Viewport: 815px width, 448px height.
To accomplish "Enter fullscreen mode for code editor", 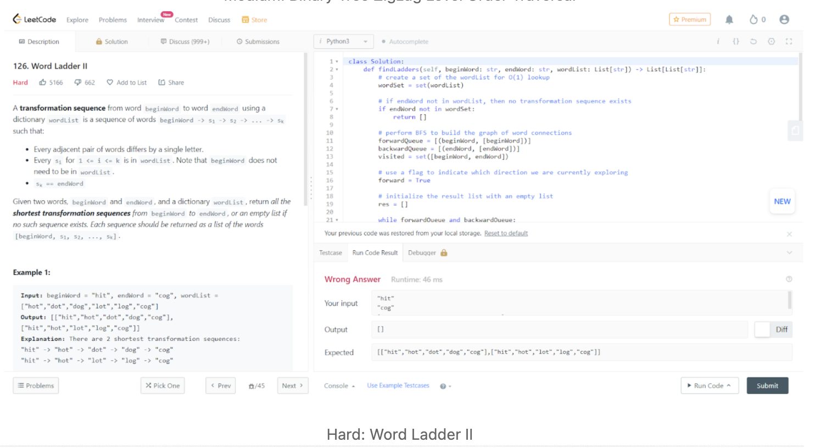I will [x=789, y=42].
